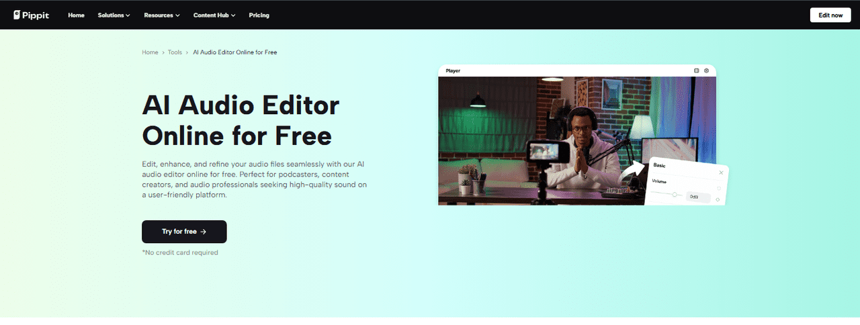Open the Tools breadcrumb link

click(x=175, y=52)
